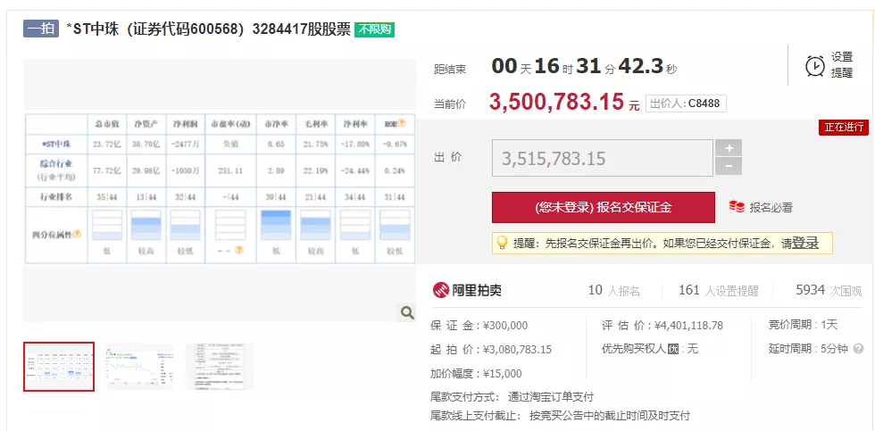Click 161 人设置提醒 count
The width and height of the screenshot is (875, 431).
pyautogui.click(x=718, y=291)
